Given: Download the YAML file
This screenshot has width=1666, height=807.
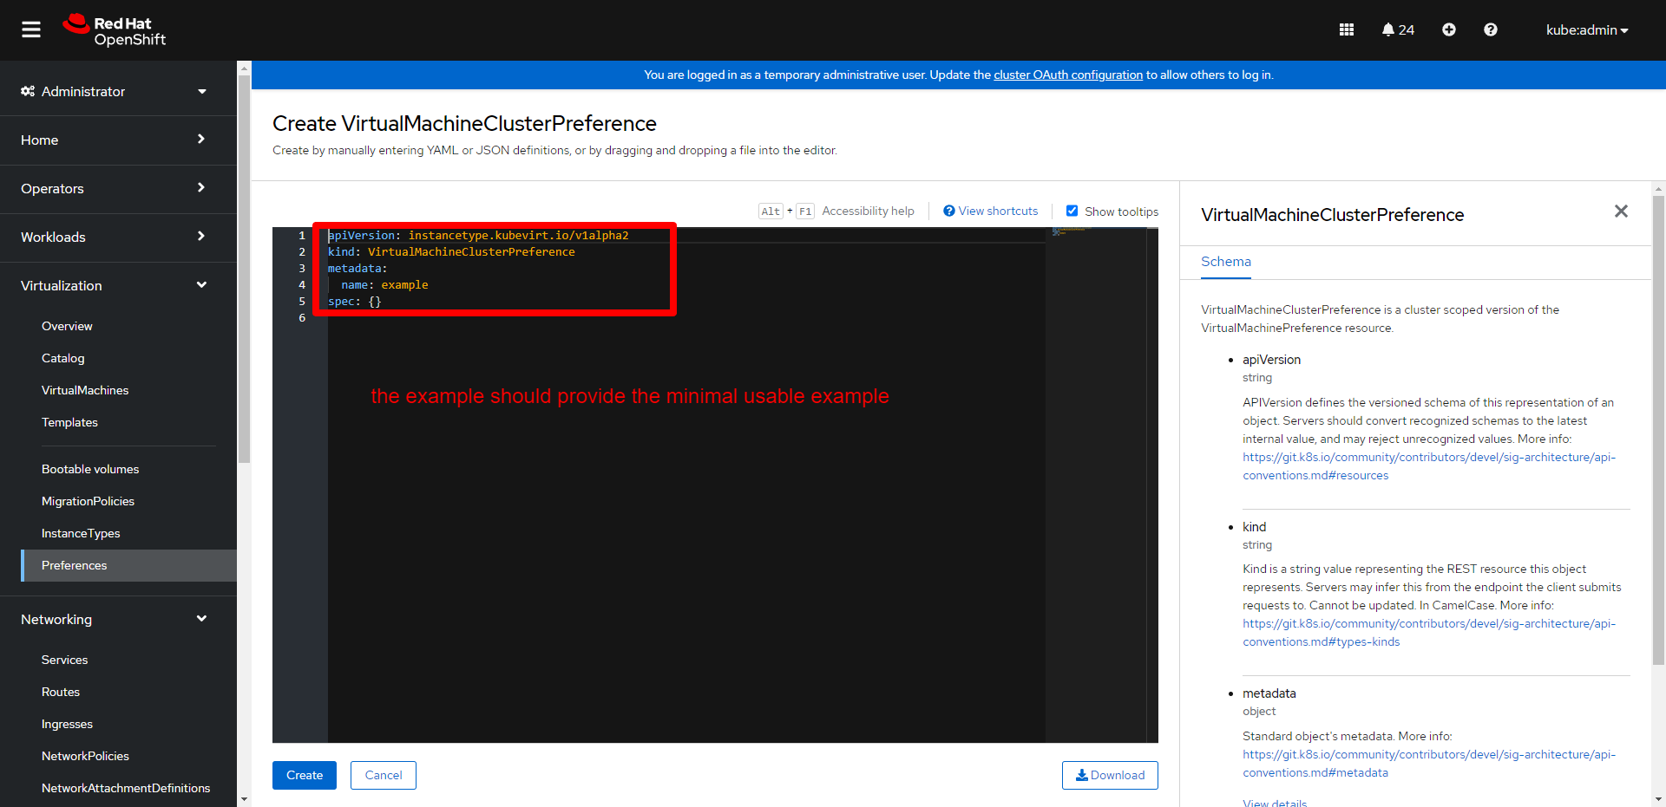Looking at the screenshot, I should pos(1110,775).
